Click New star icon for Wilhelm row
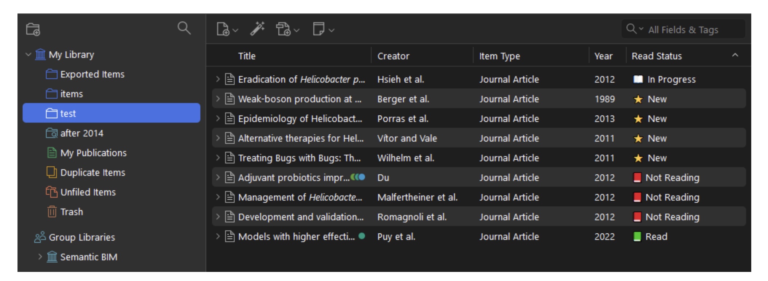Screen dimensions: 768x281 pos(638,158)
